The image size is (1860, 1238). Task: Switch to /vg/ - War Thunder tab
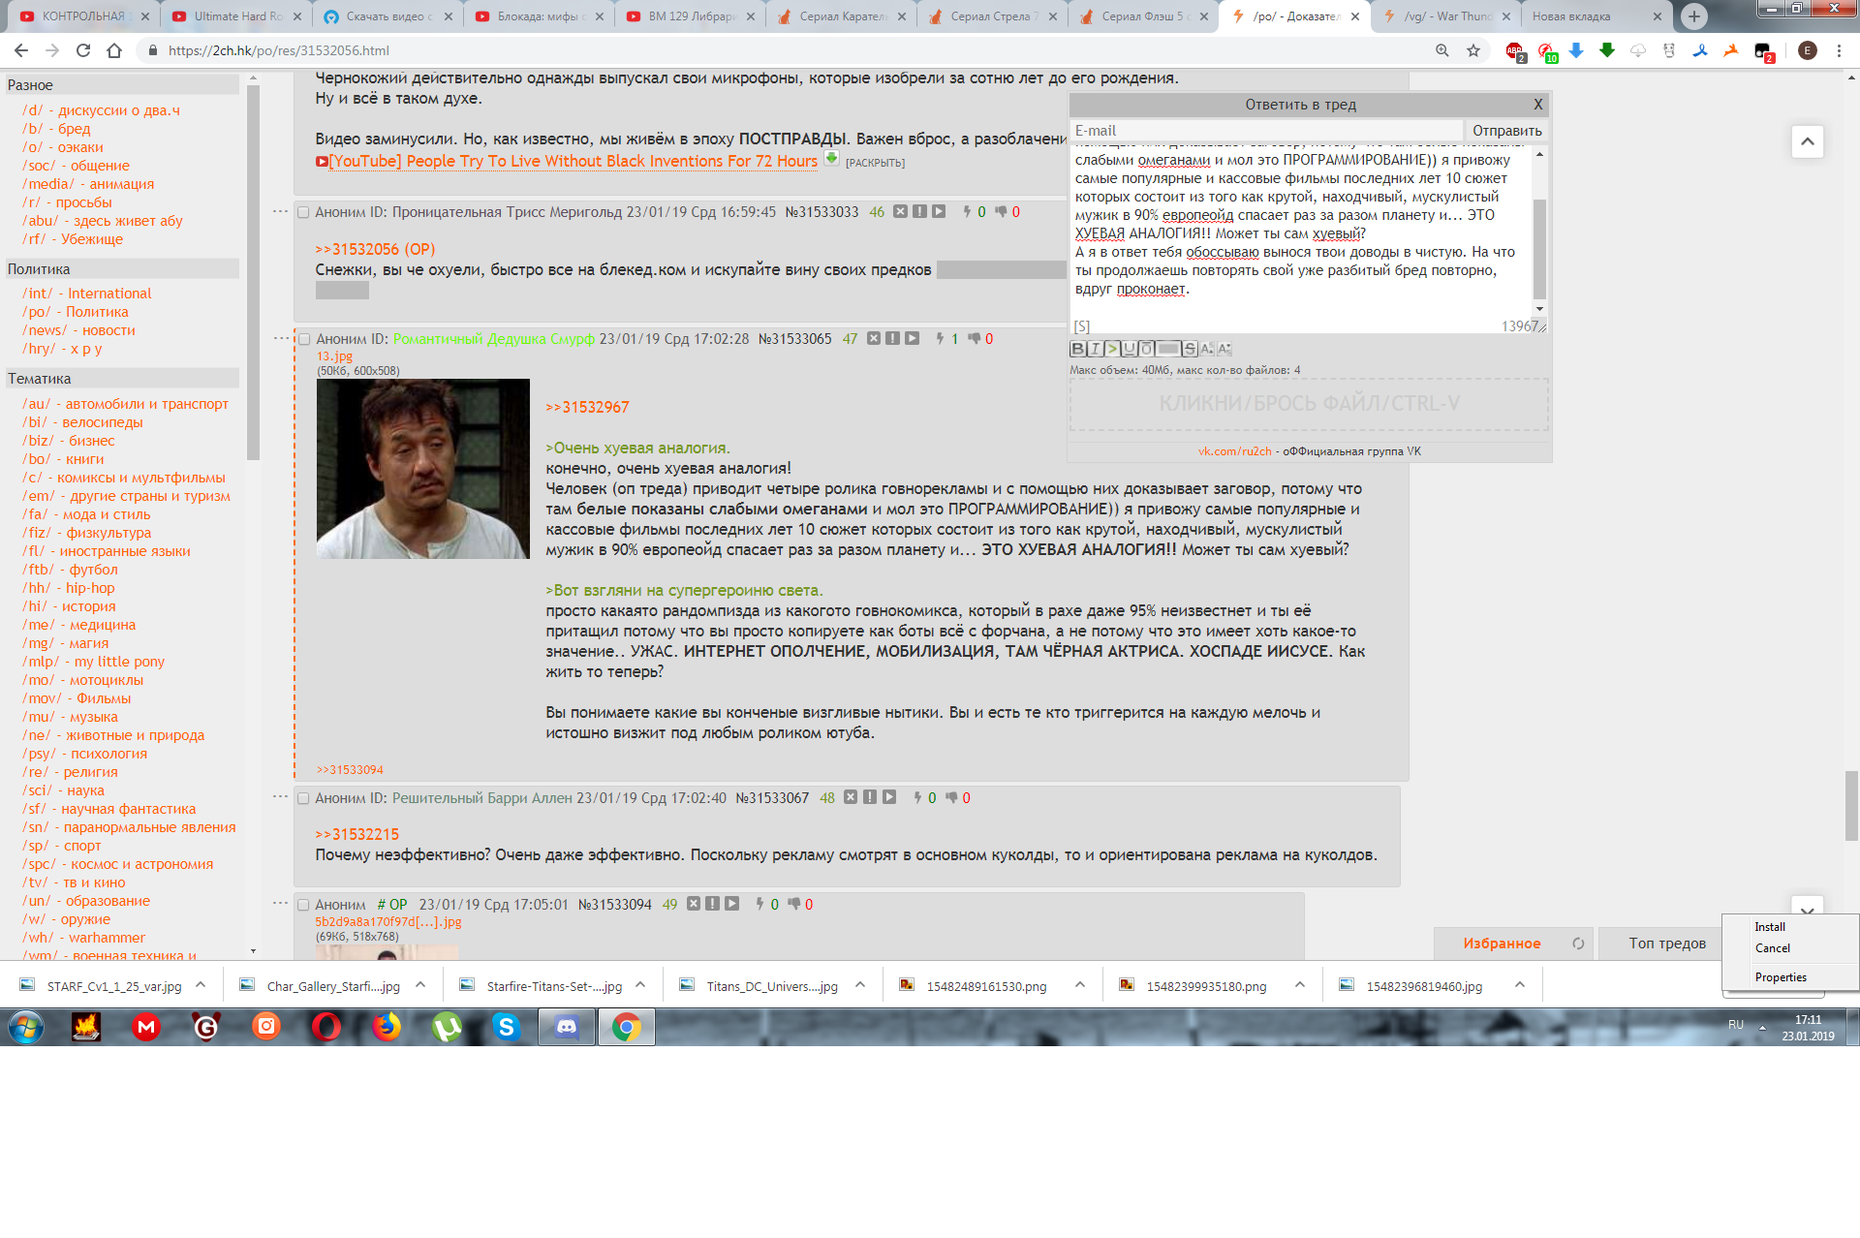(1444, 16)
